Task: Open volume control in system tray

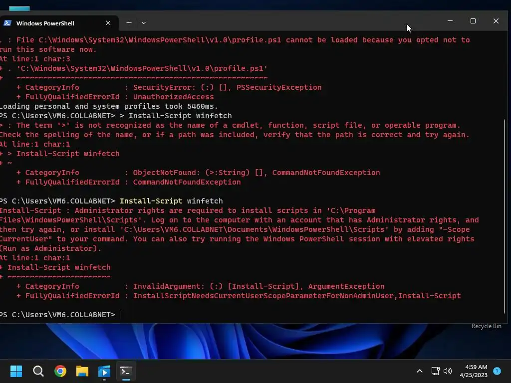Action: point(448,371)
